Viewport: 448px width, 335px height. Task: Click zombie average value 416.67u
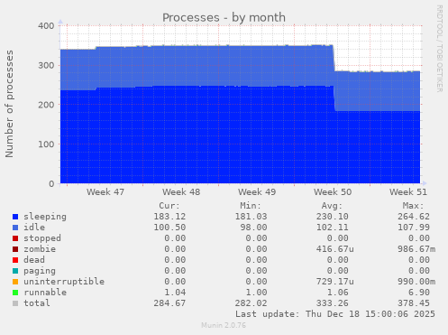point(335,249)
